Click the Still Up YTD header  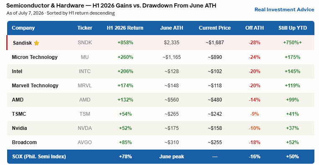[293, 28]
